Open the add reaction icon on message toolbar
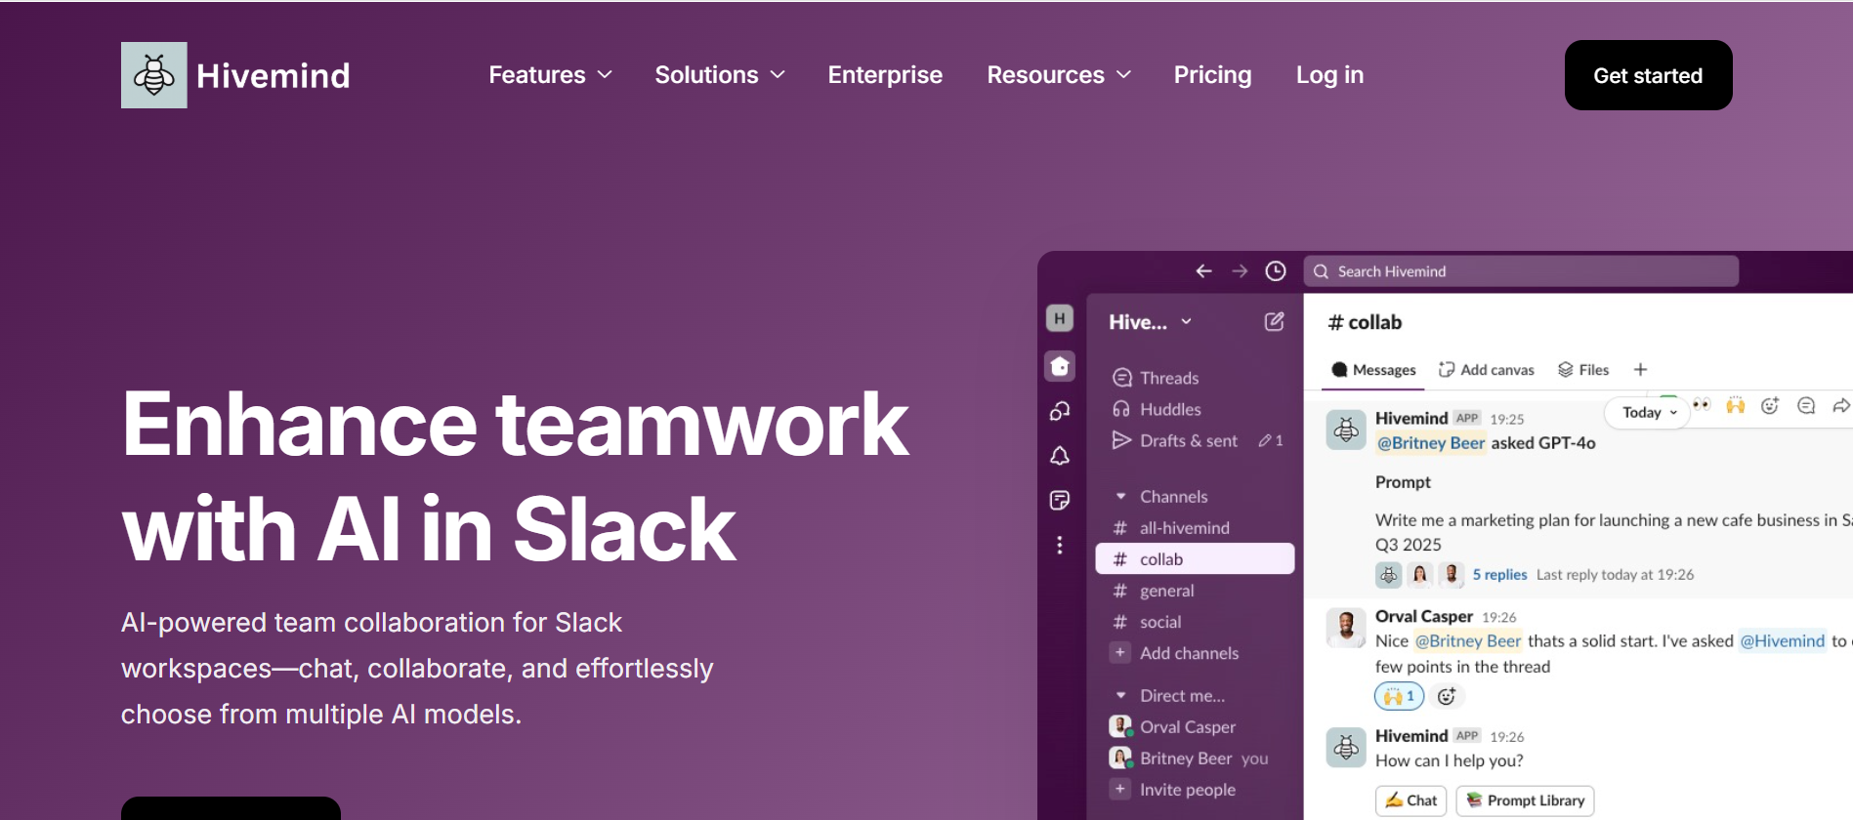 [1770, 405]
